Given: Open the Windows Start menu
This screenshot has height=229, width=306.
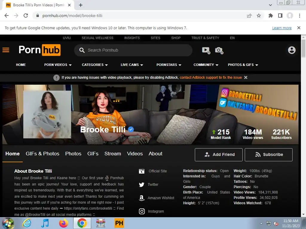Looking at the screenshot, I should click(x=8, y=223).
